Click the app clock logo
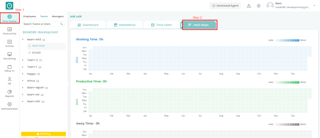Screen dimensions: 320x138 [x=10, y=6]
